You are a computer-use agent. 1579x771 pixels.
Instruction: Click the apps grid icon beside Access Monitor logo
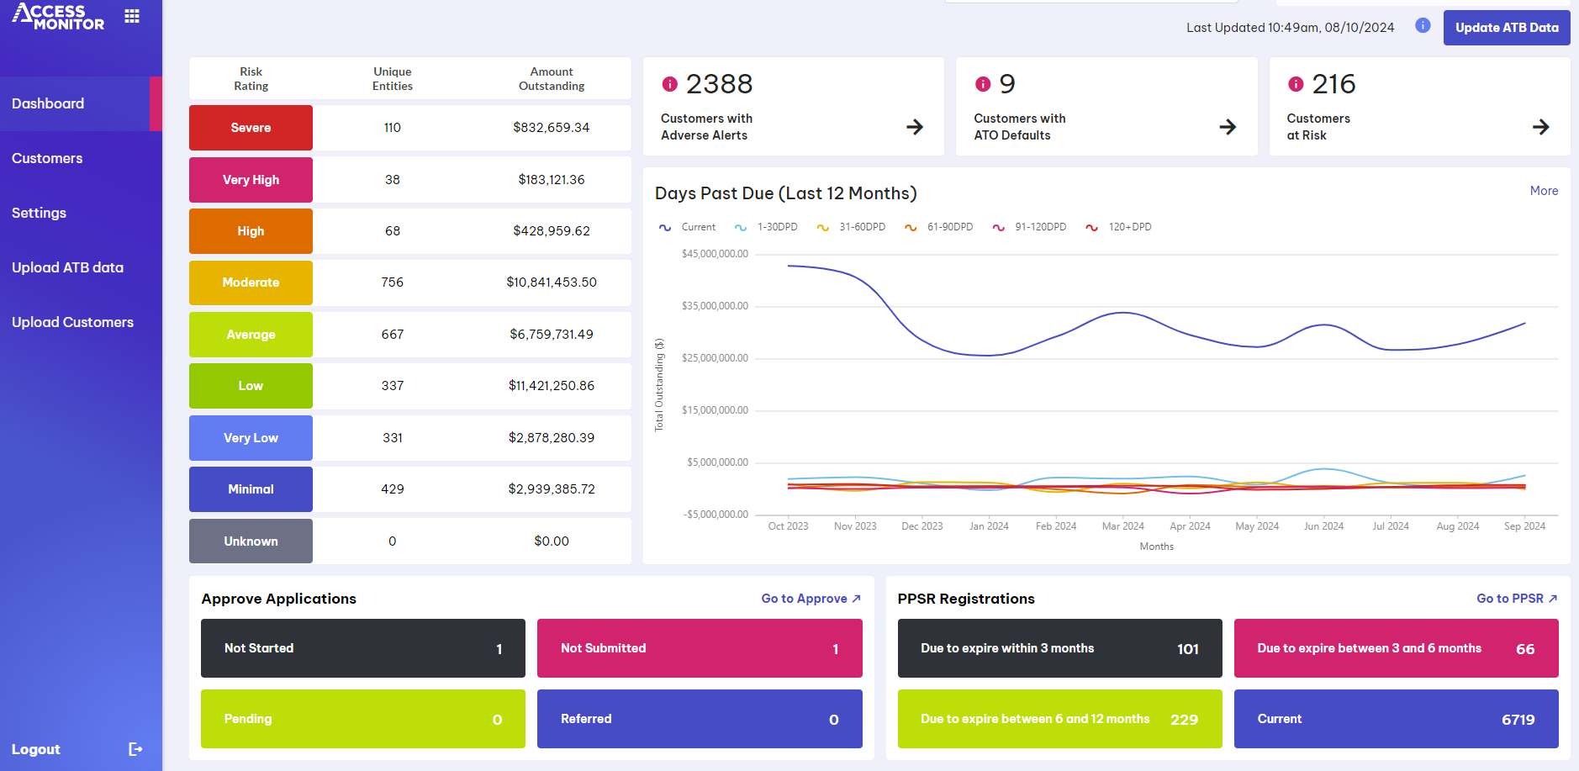pos(132,15)
